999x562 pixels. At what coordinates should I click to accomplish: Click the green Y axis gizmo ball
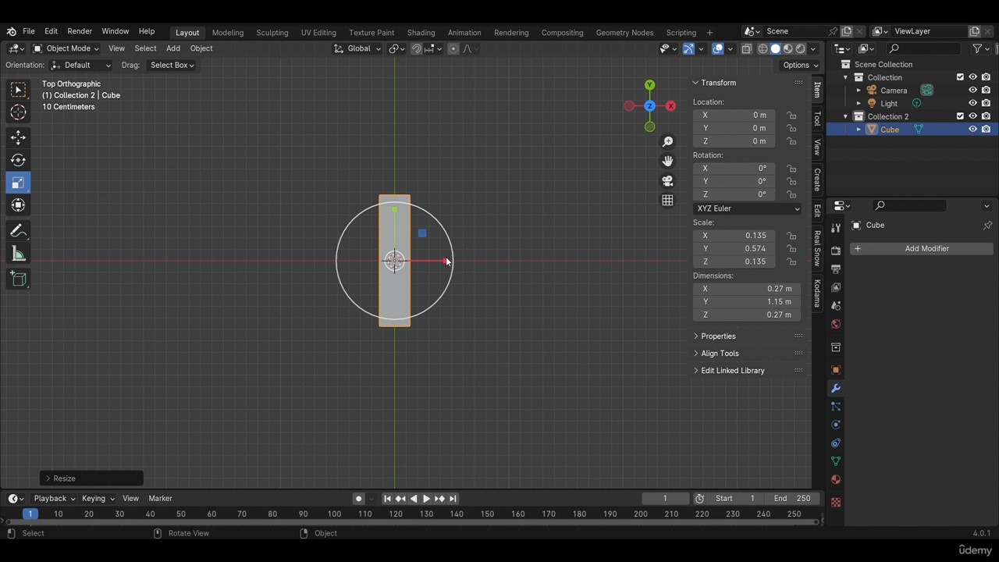click(649, 85)
